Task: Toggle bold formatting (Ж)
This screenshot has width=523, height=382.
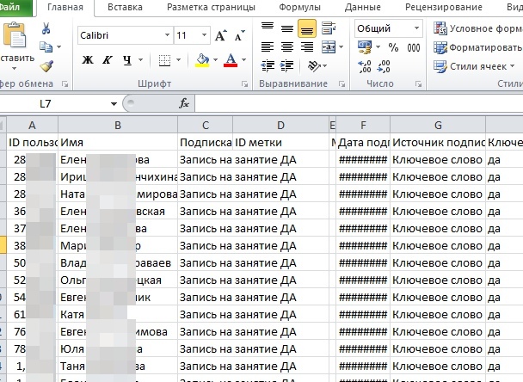Action: point(88,60)
